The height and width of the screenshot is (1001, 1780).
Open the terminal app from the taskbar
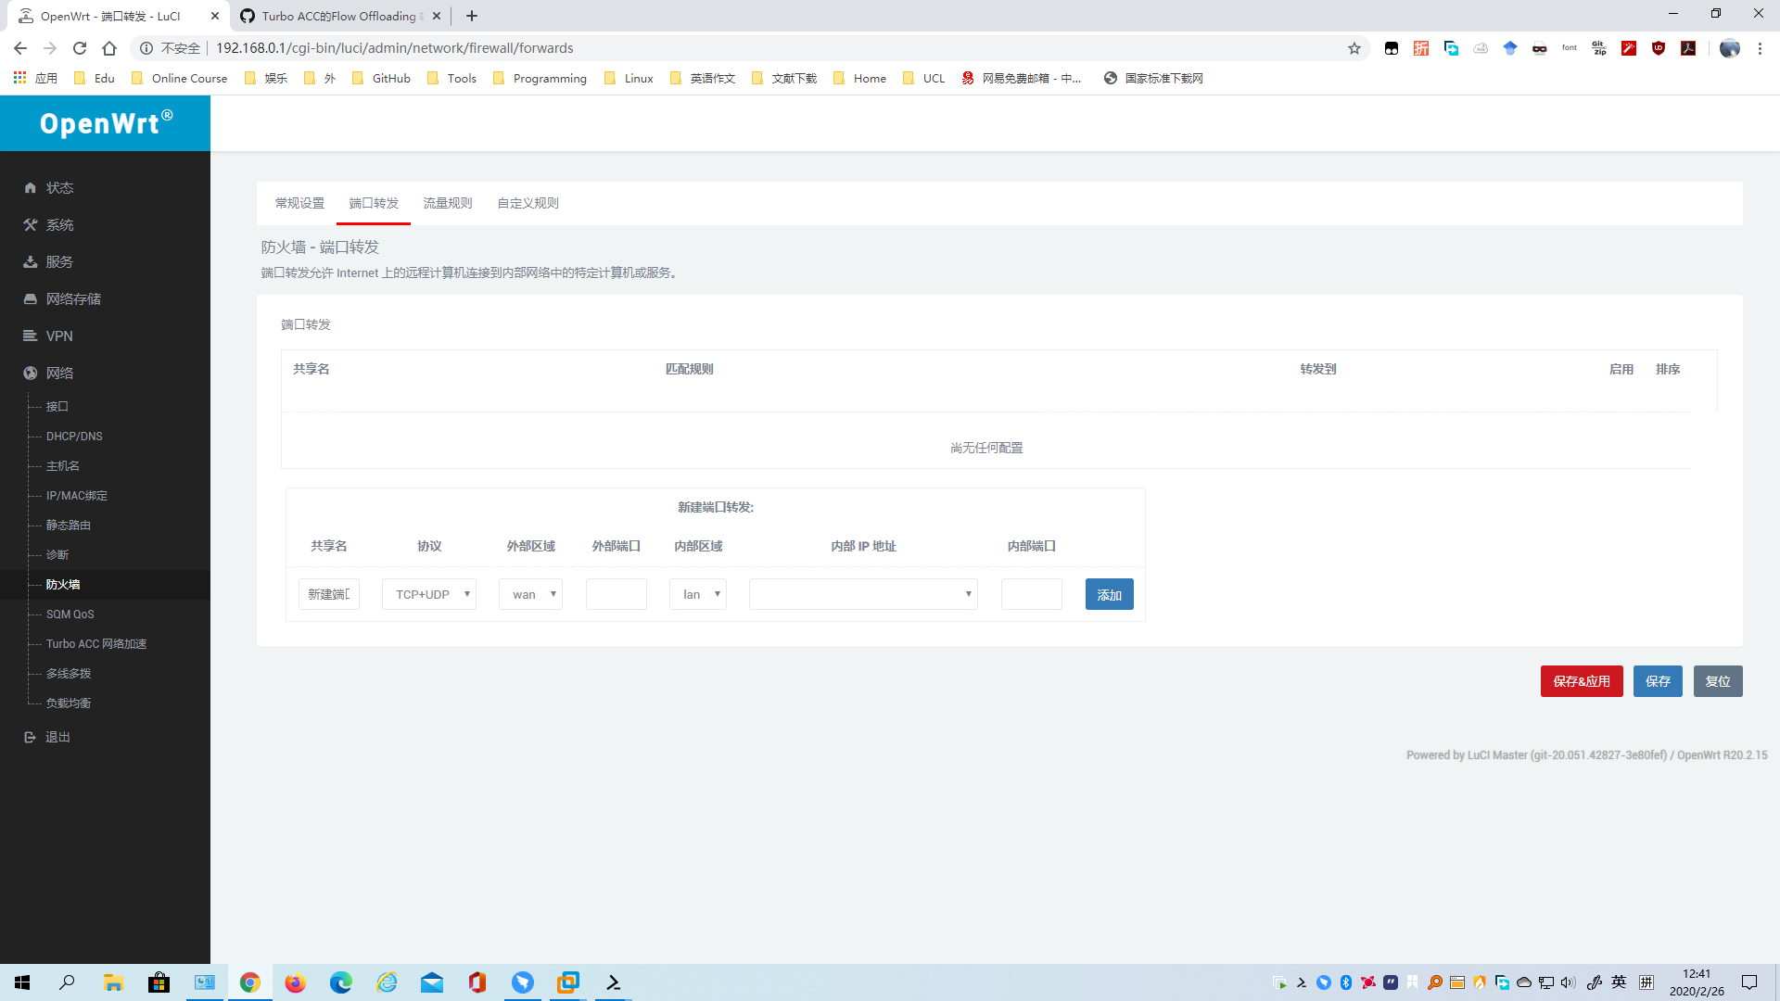click(613, 982)
